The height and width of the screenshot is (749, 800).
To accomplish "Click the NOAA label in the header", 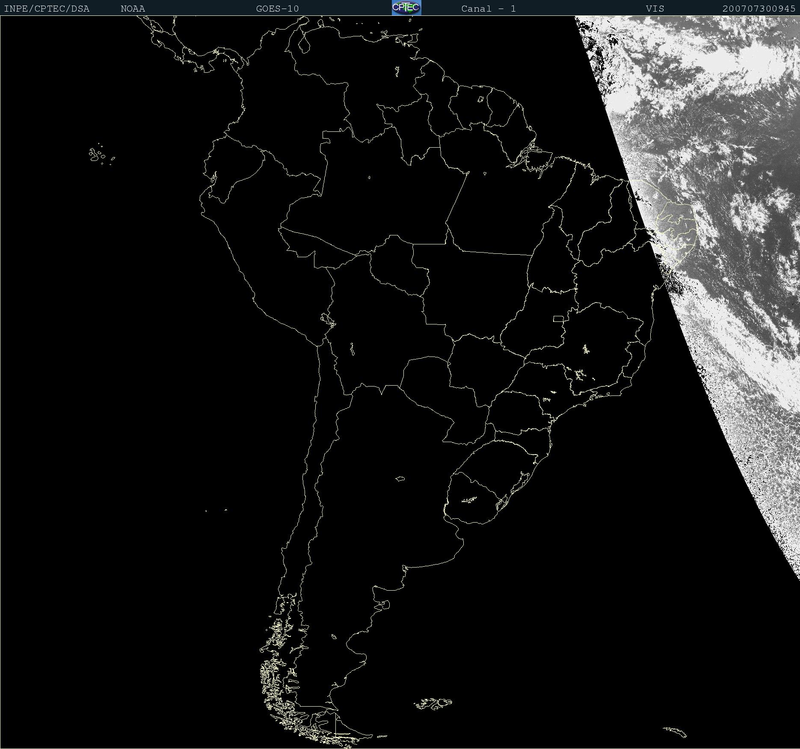I will pos(133,9).
